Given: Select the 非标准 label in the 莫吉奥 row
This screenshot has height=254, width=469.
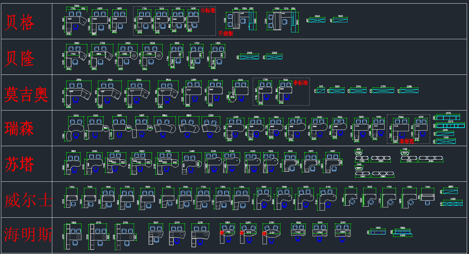Looking at the screenshot, I should (x=301, y=83).
